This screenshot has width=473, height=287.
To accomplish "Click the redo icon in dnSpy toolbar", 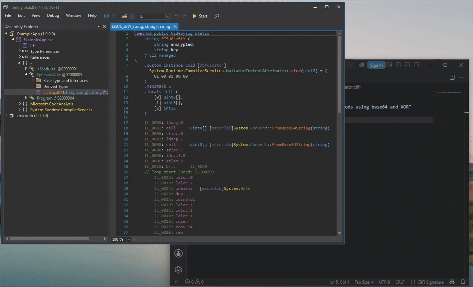I will pyautogui.click(x=184, y=16).
